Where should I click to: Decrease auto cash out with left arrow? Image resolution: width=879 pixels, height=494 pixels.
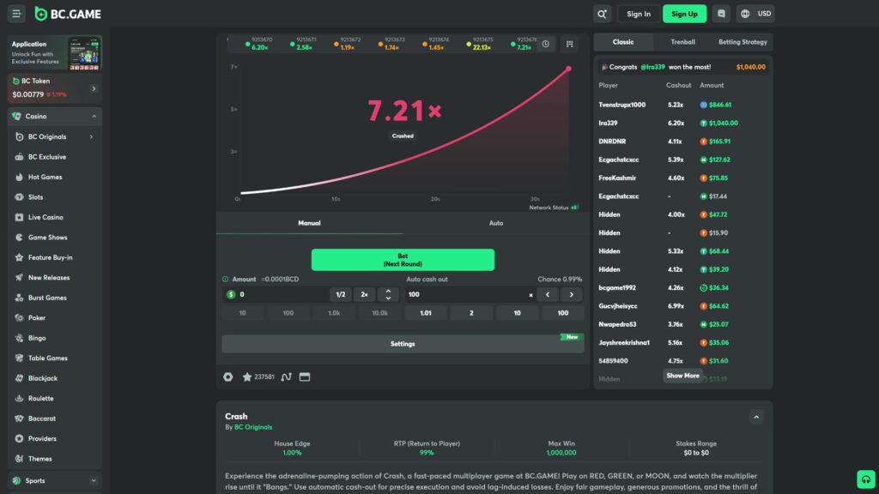(548, 295)
